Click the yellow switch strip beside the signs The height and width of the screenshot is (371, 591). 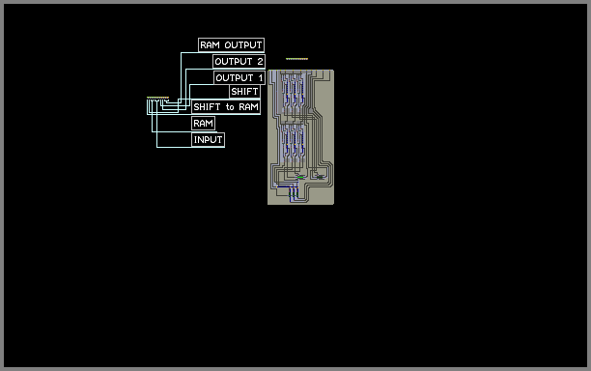(x=158, y=98)
